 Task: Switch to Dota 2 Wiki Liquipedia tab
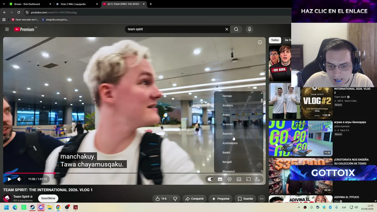pyautogui.click(x=77, y=4)
